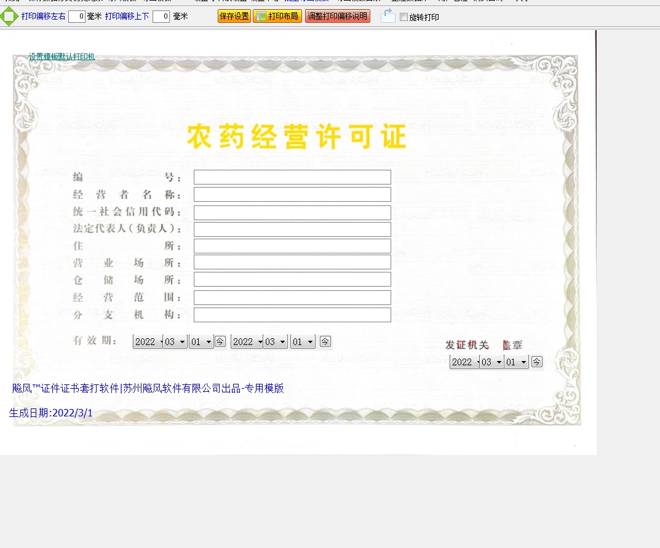Click the 打印偏移左右 millimeter input
Screen dimensions: 660x548
coord(77,17)
